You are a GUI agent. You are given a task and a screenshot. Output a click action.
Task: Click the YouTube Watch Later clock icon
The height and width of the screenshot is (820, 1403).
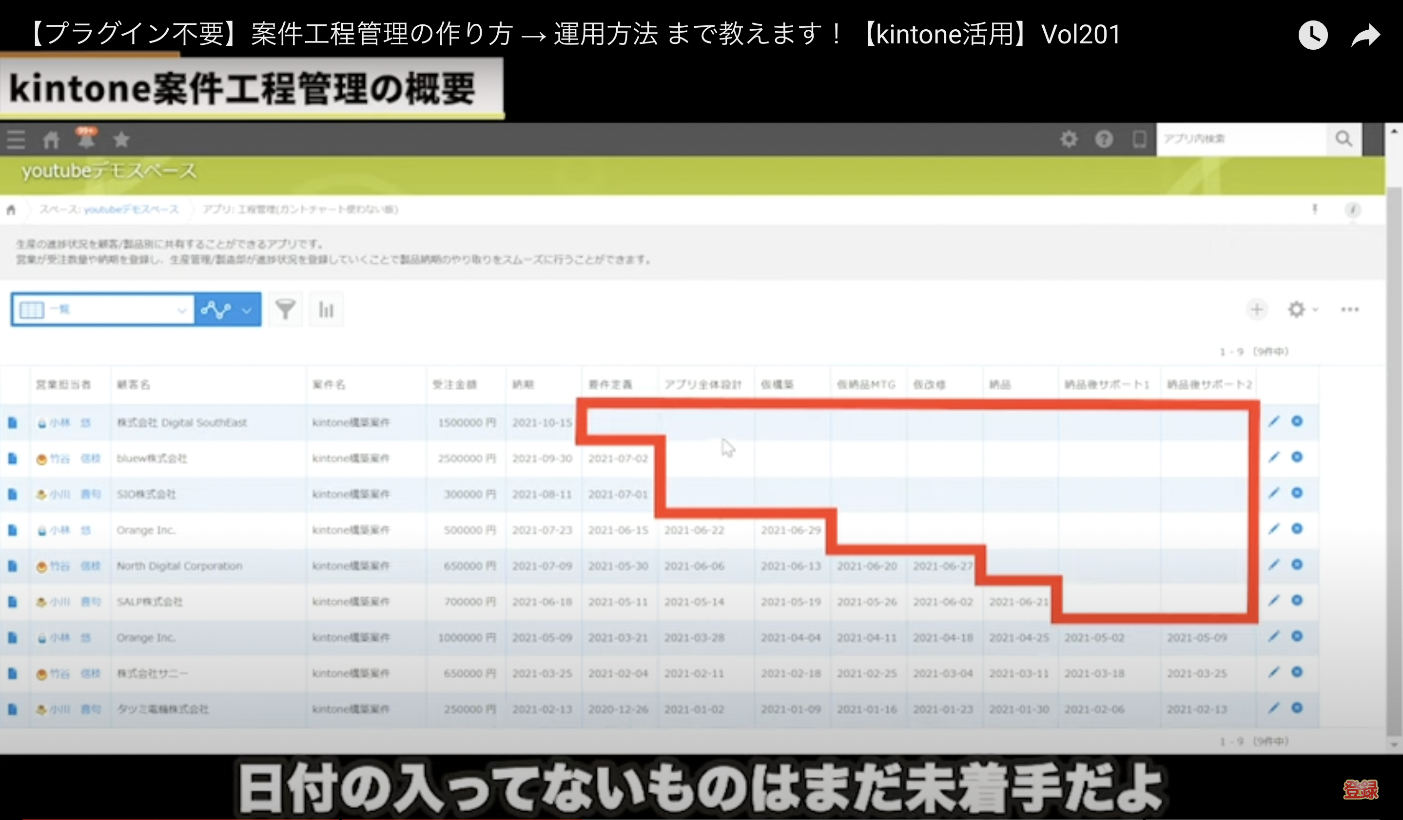(x=1312, y=36)
